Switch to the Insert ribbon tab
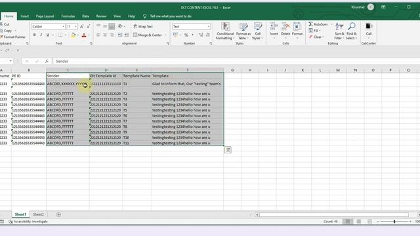 click(25, 16)
